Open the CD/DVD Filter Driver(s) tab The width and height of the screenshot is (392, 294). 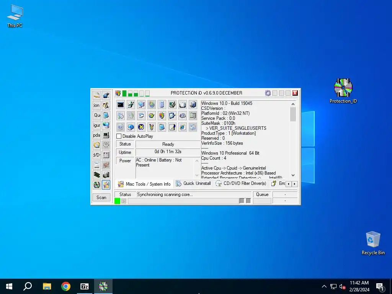click(241, 183)
